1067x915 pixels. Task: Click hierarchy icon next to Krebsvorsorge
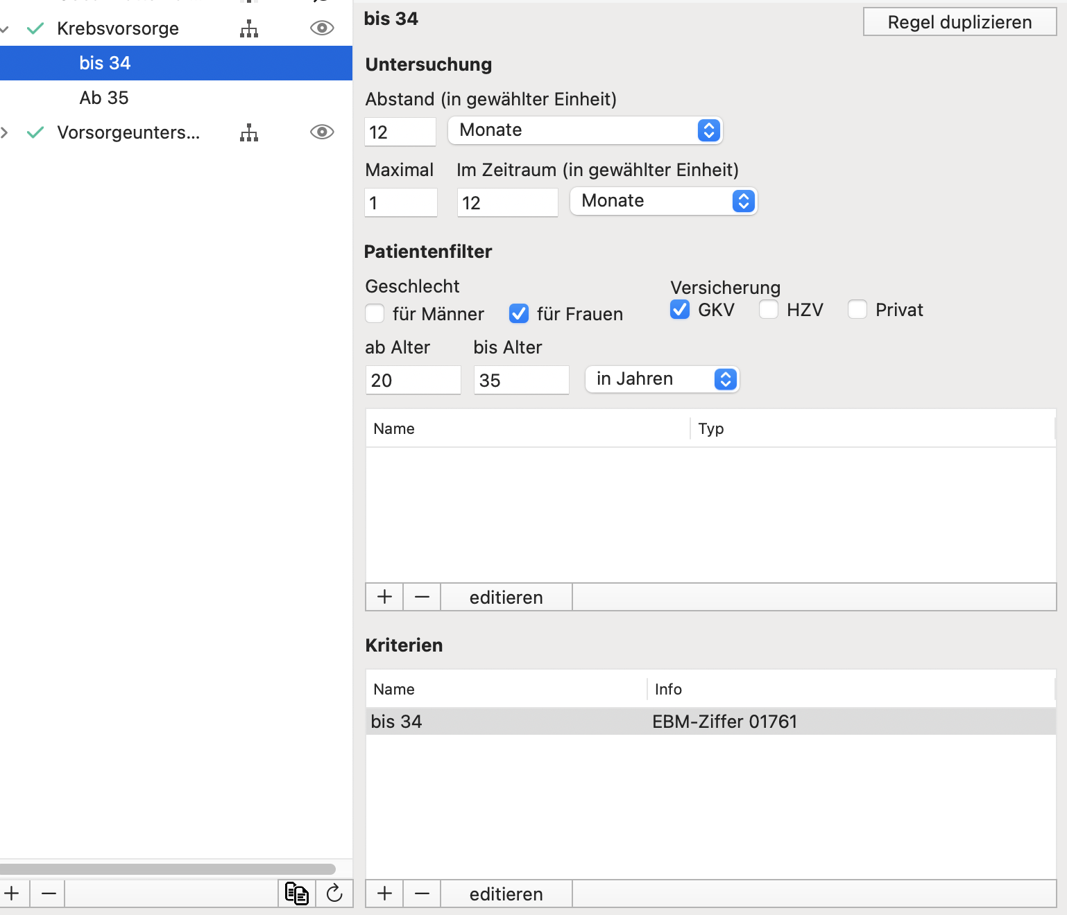pyautogui.click(x=249, y=28)
